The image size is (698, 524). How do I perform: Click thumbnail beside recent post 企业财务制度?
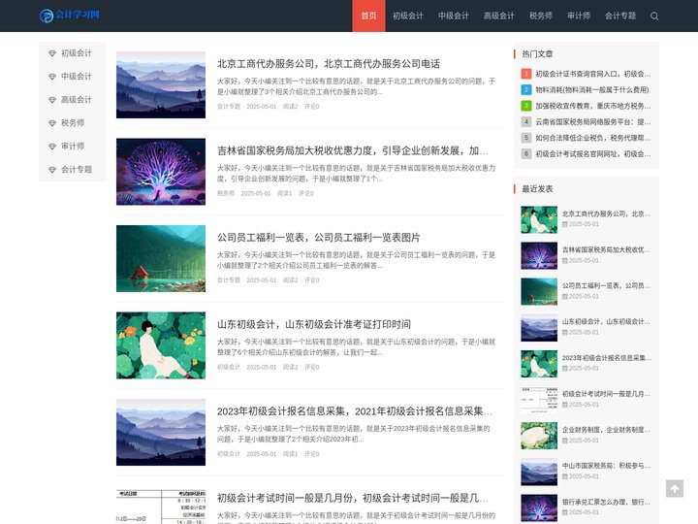(539, 436)
